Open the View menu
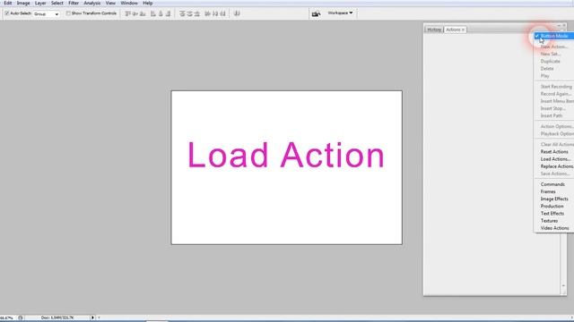The width and height of the screenshot is (574, 322). point(110,3)
